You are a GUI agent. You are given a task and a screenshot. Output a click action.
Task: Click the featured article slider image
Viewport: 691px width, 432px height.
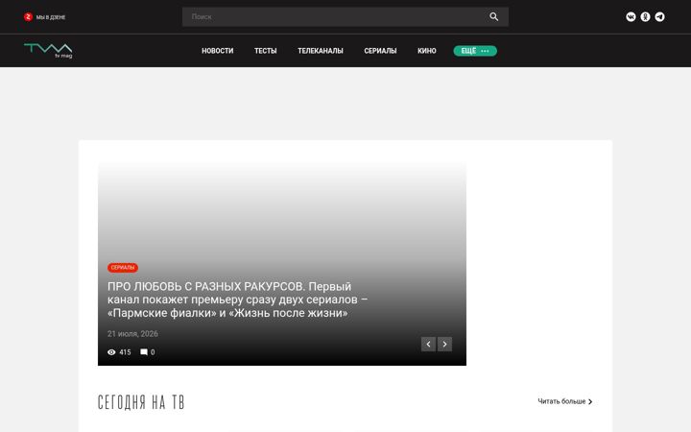click(x=282, y=264)
